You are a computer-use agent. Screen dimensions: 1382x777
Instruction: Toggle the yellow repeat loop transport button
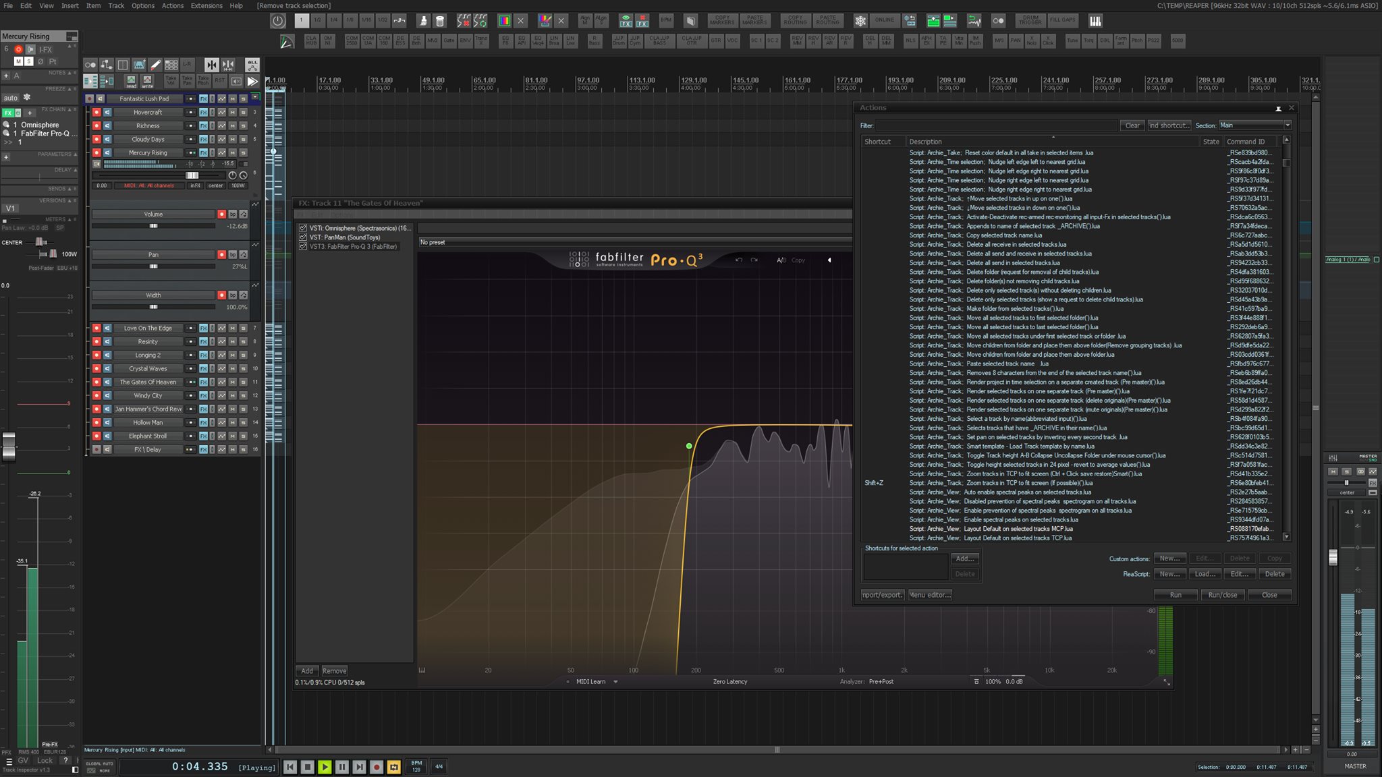point(394,767)
